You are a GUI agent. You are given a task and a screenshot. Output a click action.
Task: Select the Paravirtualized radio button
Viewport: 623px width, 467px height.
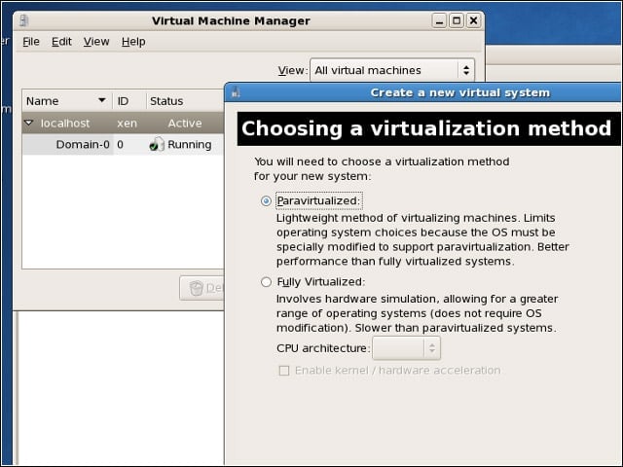click(x=266, y=201)
